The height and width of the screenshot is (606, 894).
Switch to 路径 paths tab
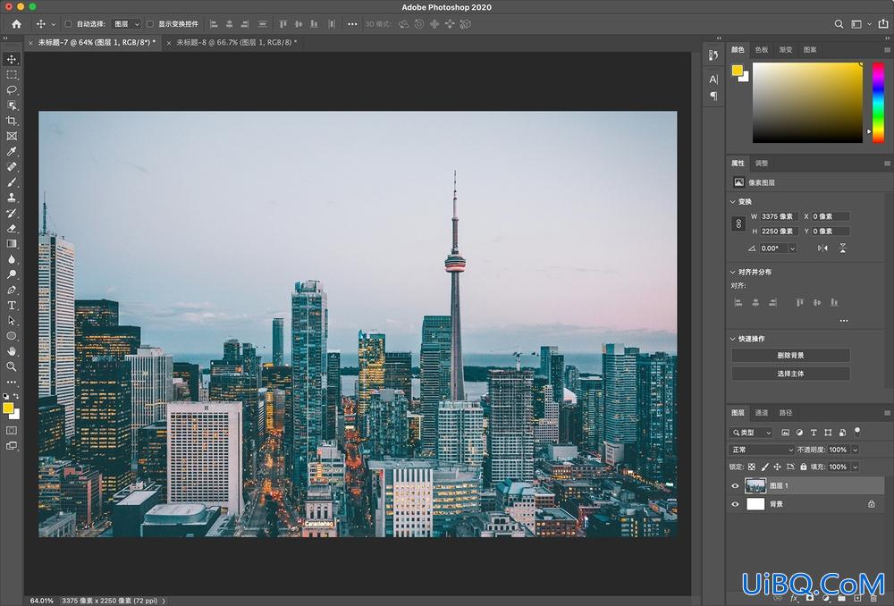[x=786, y=413]
